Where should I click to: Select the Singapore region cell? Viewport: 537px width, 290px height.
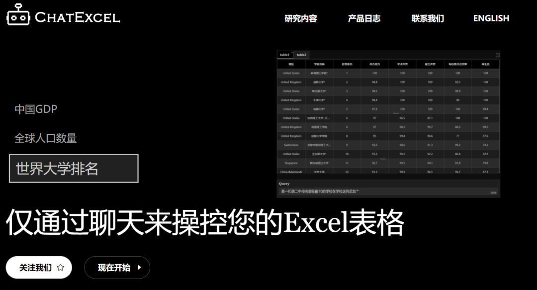point(291,163)
